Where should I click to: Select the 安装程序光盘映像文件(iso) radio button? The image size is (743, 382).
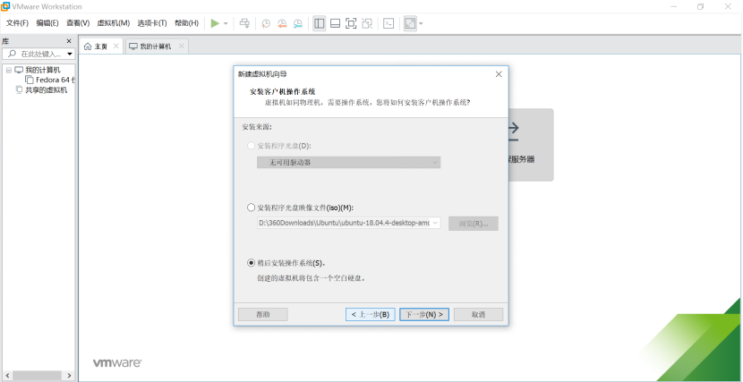(252, 208)
